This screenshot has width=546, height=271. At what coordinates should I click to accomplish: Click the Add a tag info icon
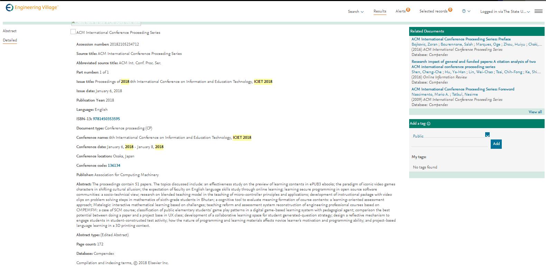tap(429, 124)
